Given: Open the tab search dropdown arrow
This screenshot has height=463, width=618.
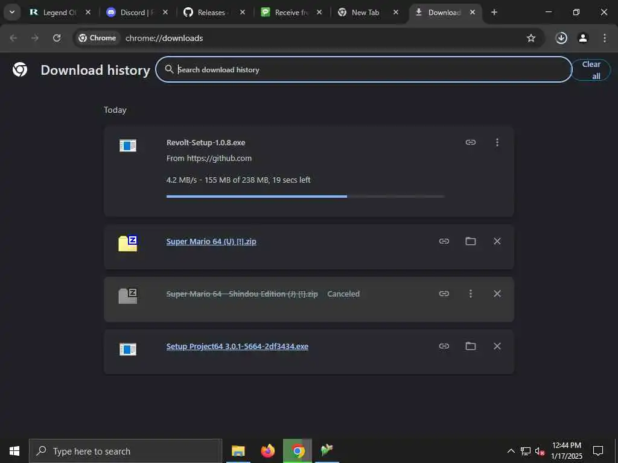Looking at the screenshot, I should click(x=12, y=12).
